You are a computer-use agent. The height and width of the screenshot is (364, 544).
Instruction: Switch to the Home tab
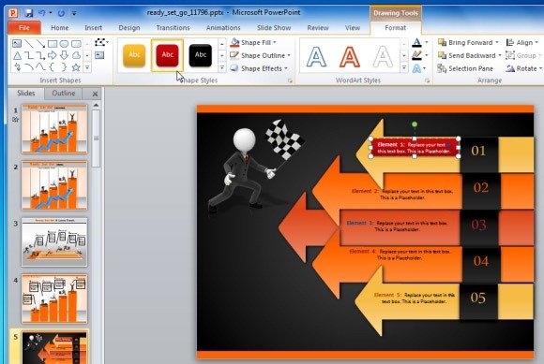click(60, 28)
